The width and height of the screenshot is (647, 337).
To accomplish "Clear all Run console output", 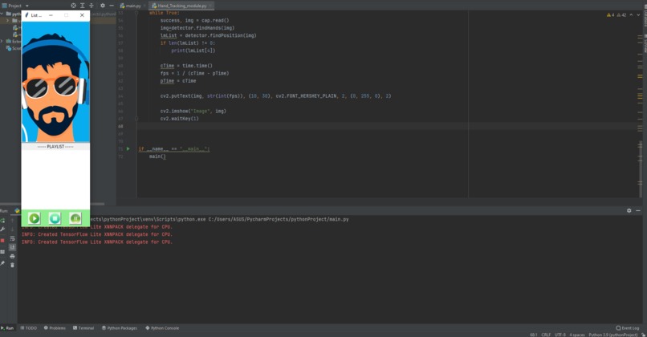I will tap(12, 266).
